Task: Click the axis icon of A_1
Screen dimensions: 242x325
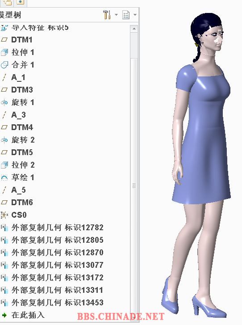Action: coord(4,77)
